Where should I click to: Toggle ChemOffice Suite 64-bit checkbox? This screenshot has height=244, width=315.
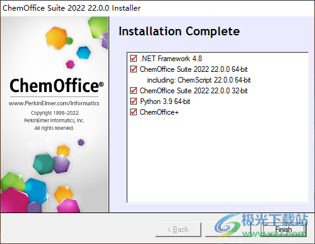[133, 69]
